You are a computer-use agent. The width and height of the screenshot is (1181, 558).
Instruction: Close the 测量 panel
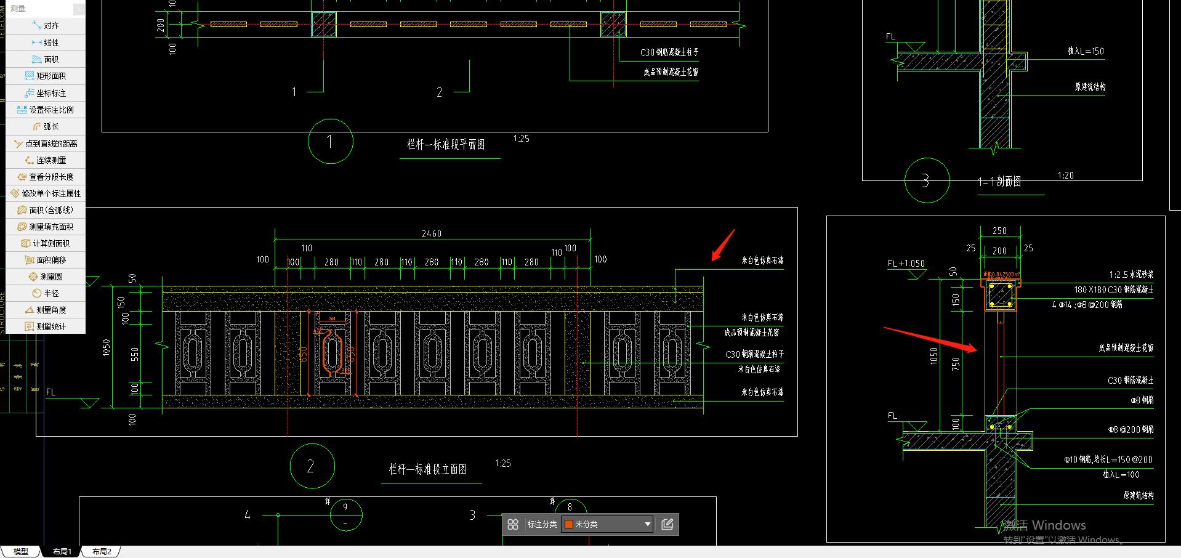click(79, 9)
